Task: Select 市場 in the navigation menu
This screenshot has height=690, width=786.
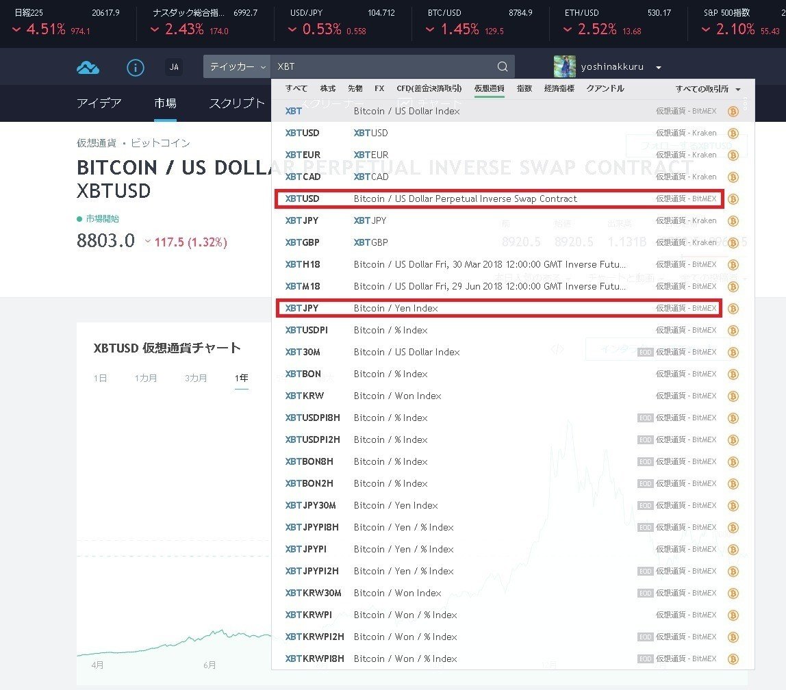Action: (164, 103)
